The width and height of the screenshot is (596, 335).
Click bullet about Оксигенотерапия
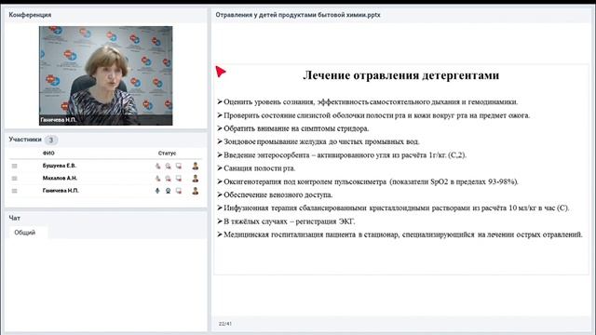368,181
